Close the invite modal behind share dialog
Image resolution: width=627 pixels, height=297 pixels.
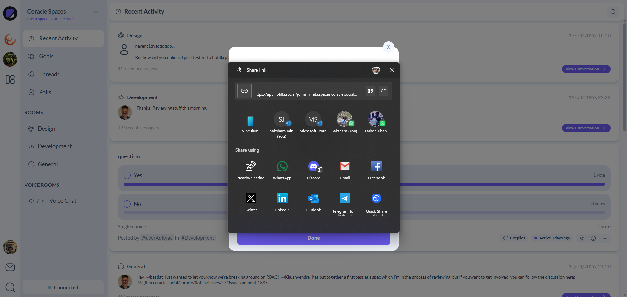pyautogui.click(x=388, y=47)
